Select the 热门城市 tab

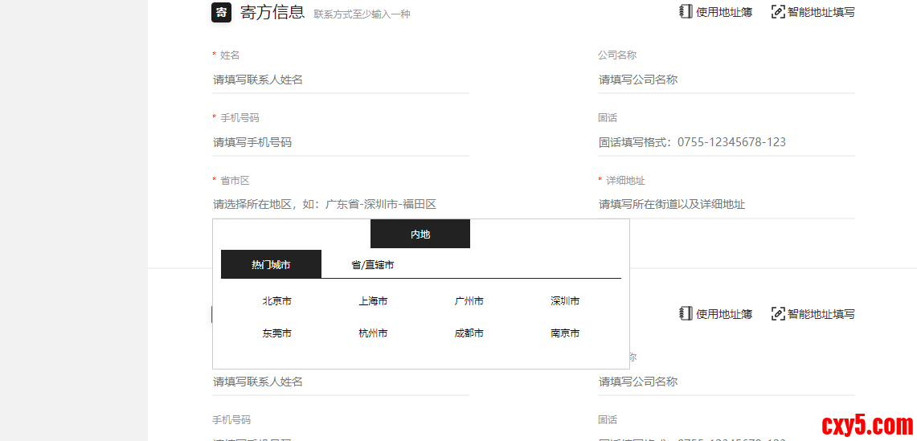[271, 264]
